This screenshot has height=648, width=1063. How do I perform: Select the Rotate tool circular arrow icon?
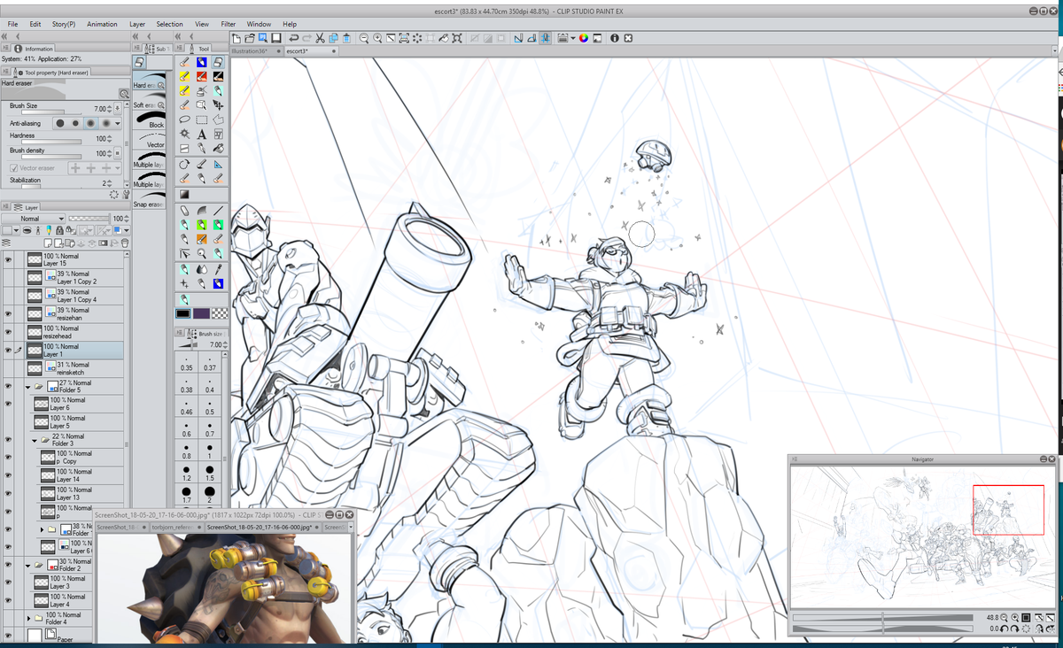[184, 164]
